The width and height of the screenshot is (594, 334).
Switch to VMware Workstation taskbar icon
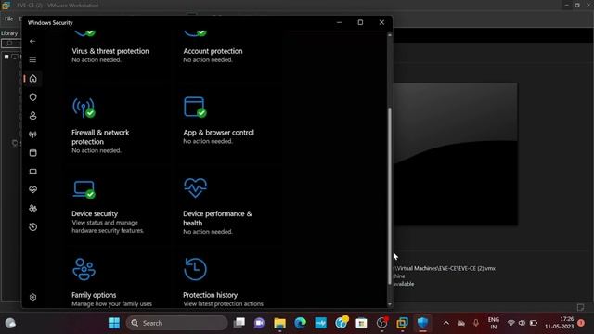(402, 323)
